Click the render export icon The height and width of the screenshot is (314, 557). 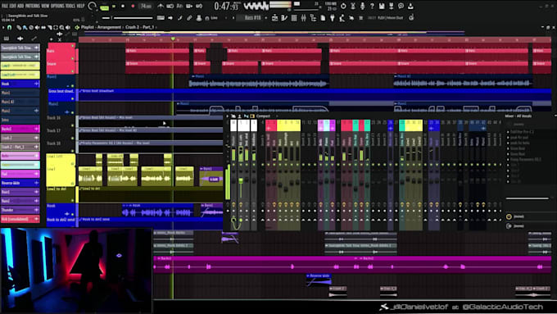(391, 6)
